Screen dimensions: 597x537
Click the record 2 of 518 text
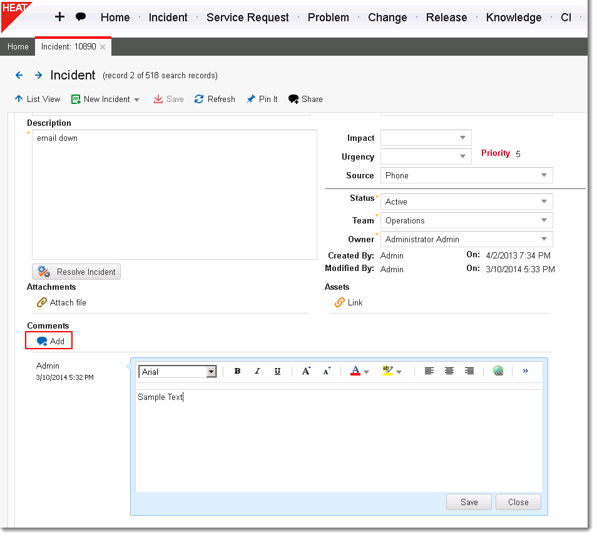click(x=160, y=76)
